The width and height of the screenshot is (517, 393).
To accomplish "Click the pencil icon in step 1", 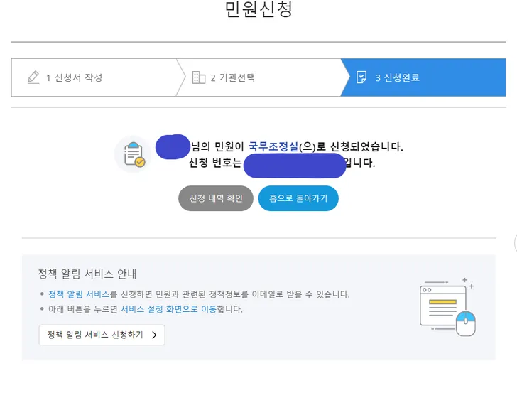I will point(33,77).
